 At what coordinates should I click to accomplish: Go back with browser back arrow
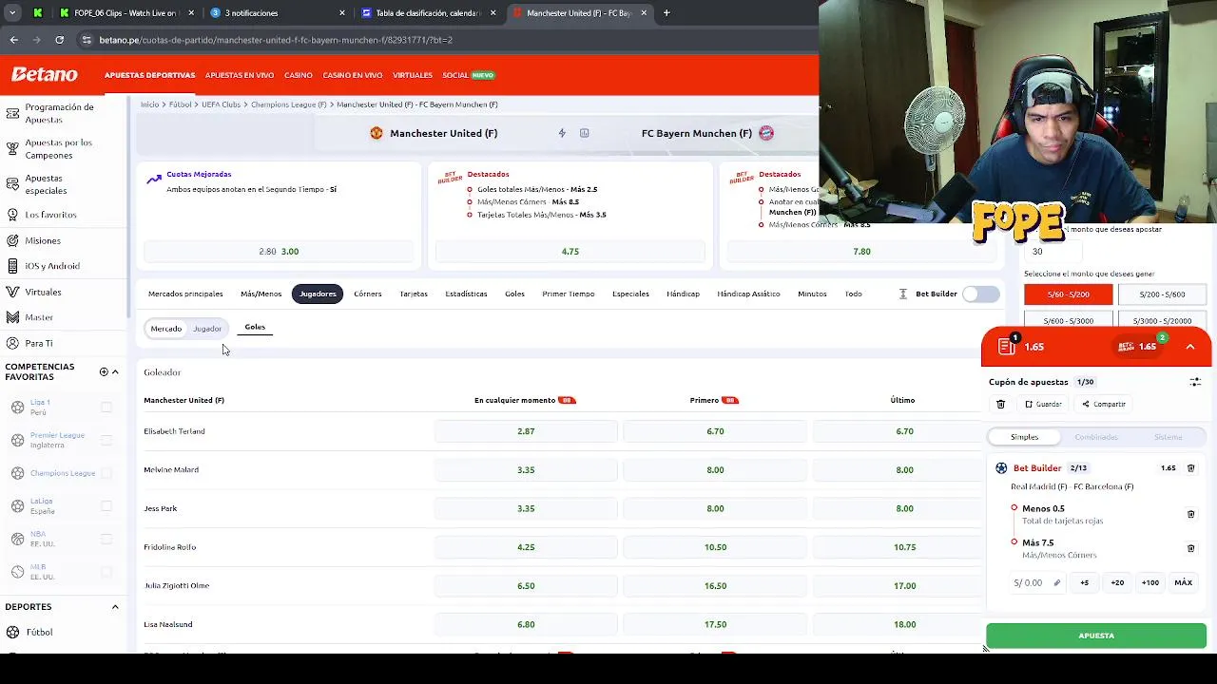pyautogui.click(x=14, y=40)
